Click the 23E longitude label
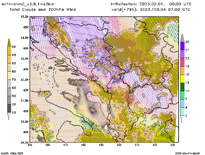Screen dimensions: 205x155 click(173, 145)
